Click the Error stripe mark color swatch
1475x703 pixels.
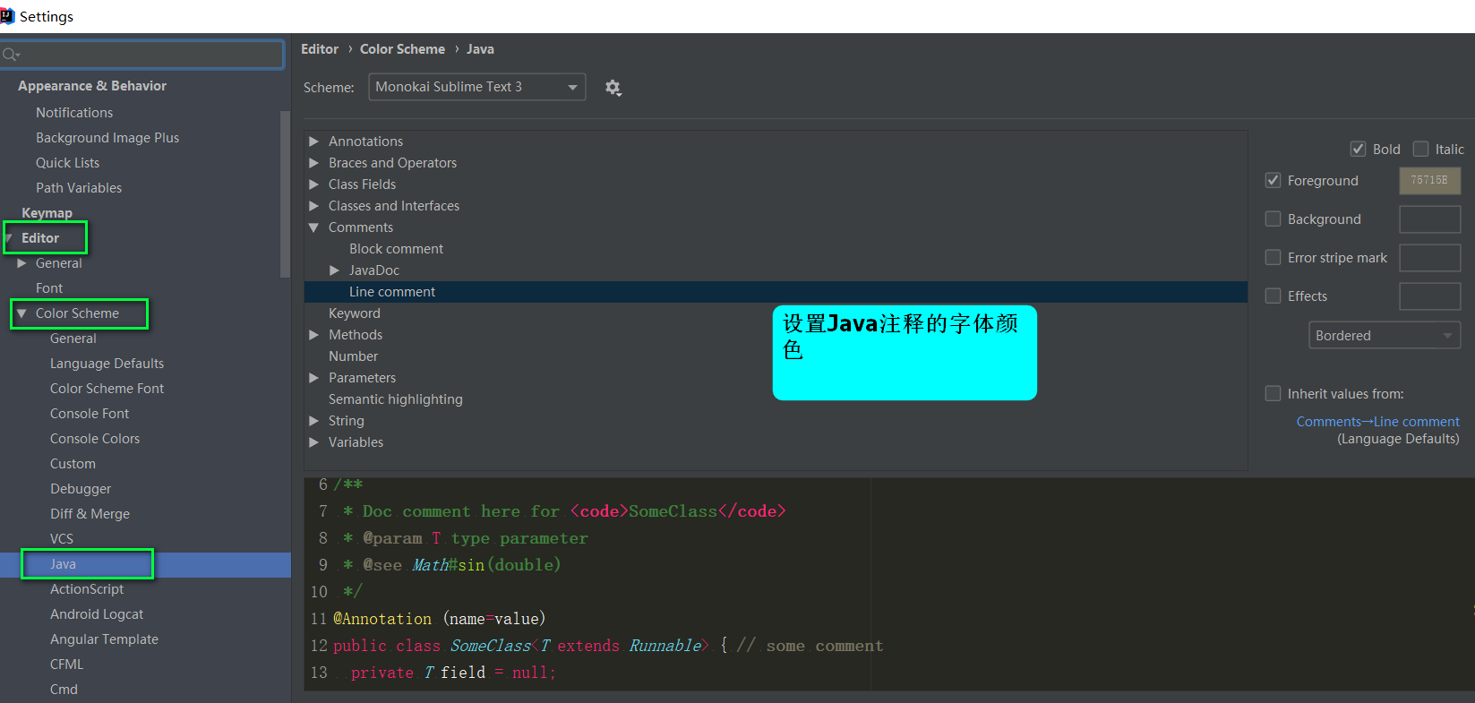[x=1429, y=257]
